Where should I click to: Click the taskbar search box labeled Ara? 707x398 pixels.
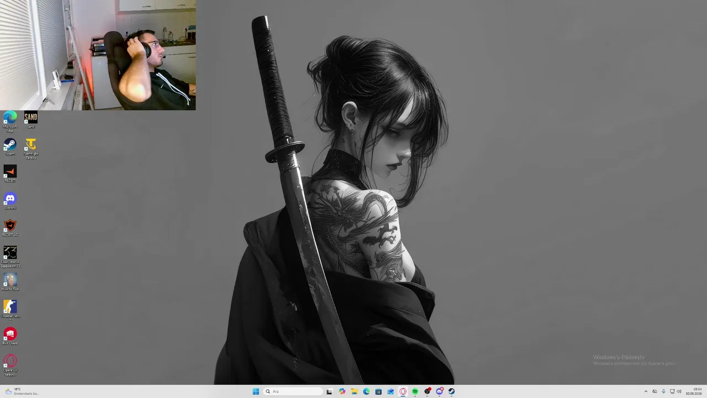click(x=293, y=391)
